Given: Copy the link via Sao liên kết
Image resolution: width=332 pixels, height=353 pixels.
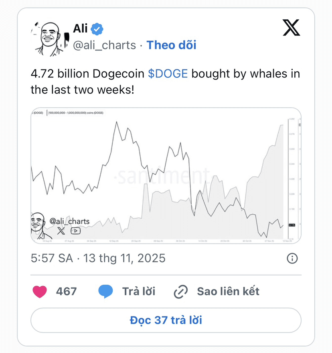Looking at the screenshot, I should click(228, 292).
